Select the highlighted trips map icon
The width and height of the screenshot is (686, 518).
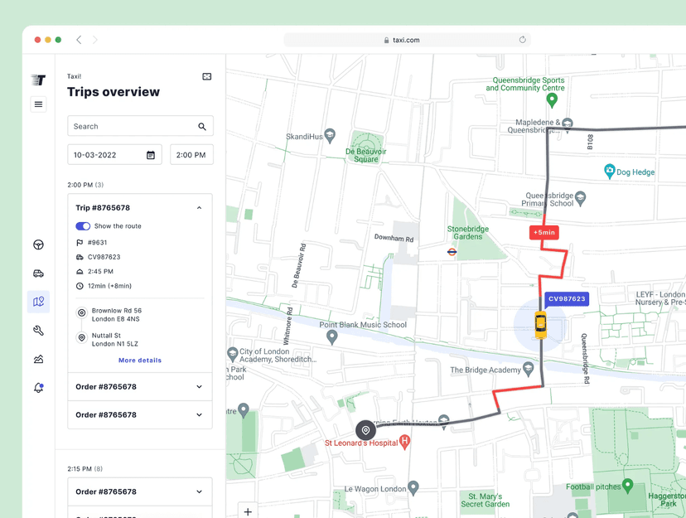click(38, 302)
